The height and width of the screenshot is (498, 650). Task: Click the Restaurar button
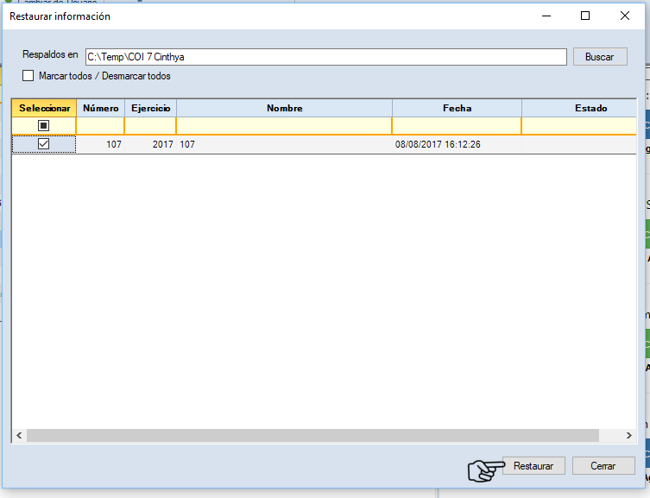tap(533, 465)
